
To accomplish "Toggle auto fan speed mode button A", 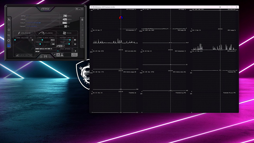I will (x=58, y=55).
